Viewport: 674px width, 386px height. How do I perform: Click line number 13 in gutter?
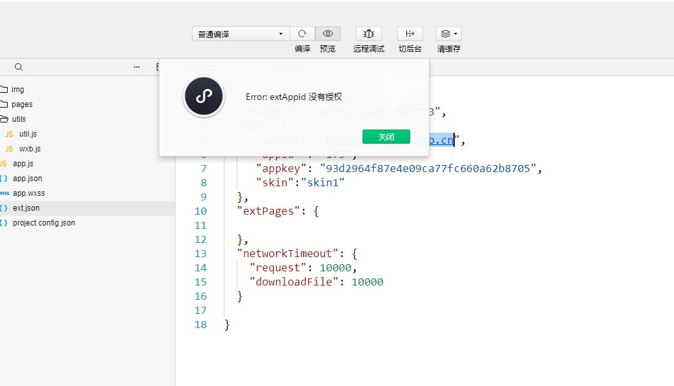(x=201, y=253)
